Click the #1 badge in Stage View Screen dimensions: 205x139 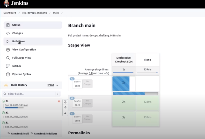72,114
